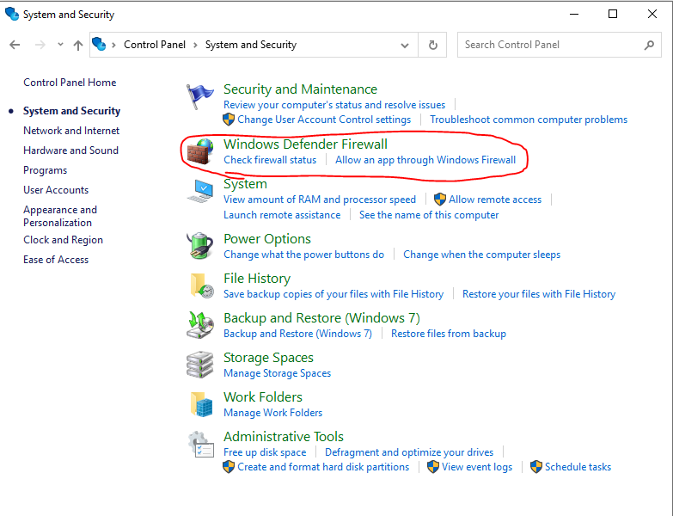Click Schedule tasks

click(578, 467)
